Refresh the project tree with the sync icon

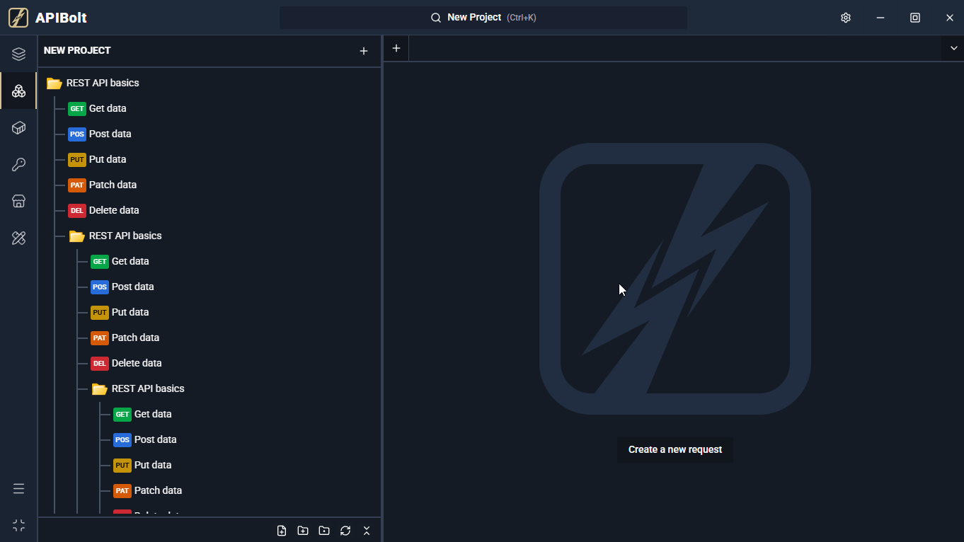coord(345,531)
